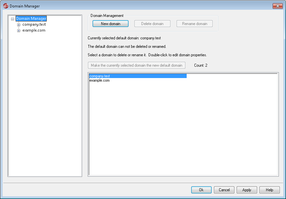The height and width of the screenshot is (199, 286).
Task: Collapse the Domain Manager root tree node
Action: click(13, 19)
